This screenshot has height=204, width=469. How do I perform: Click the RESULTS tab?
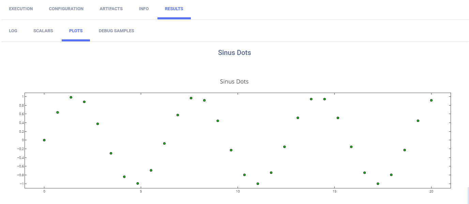174,9
